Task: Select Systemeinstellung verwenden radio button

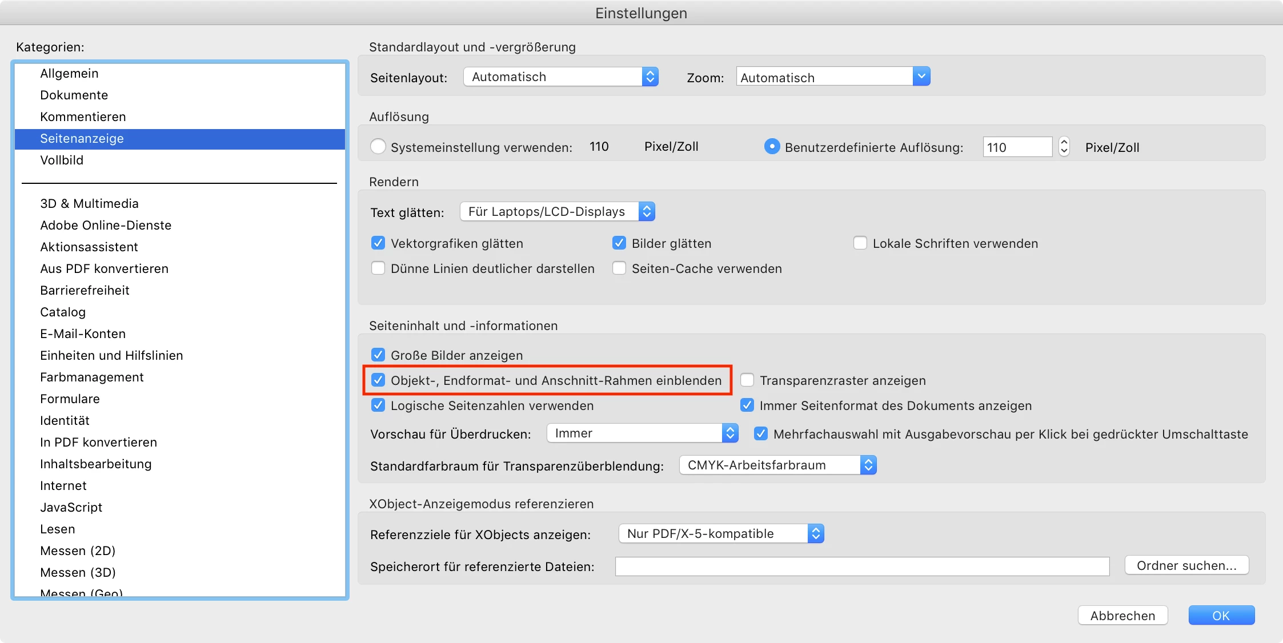Action: (x=378, y=147)
